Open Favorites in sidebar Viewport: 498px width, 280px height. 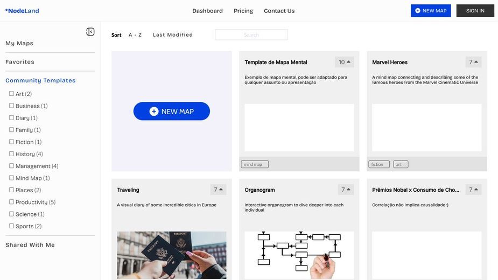coord(20,62)
